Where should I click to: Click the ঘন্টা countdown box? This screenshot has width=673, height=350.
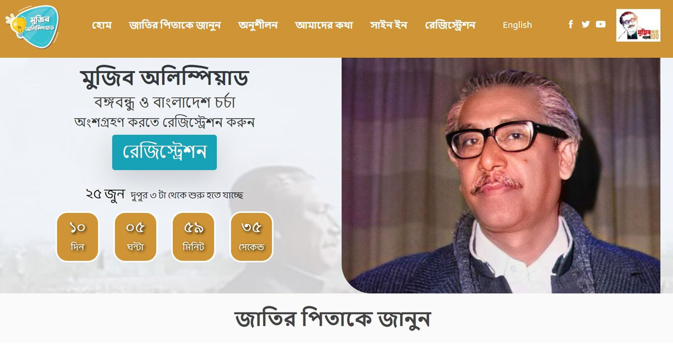[x=135, y=237]
